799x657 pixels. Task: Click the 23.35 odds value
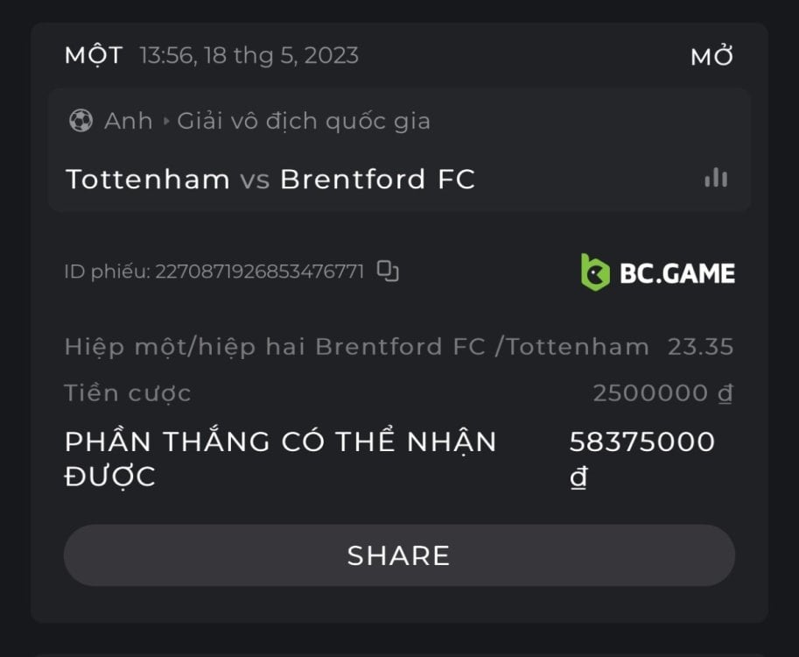(x=700, y=347)
